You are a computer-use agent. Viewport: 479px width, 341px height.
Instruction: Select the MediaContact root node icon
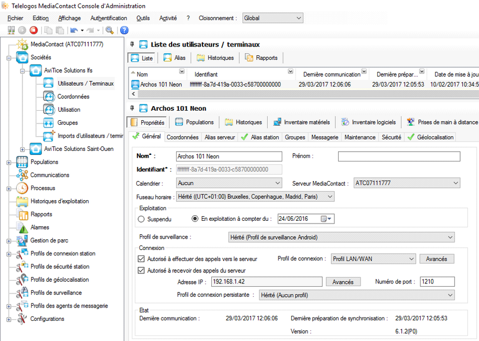[x=22, y=45]
